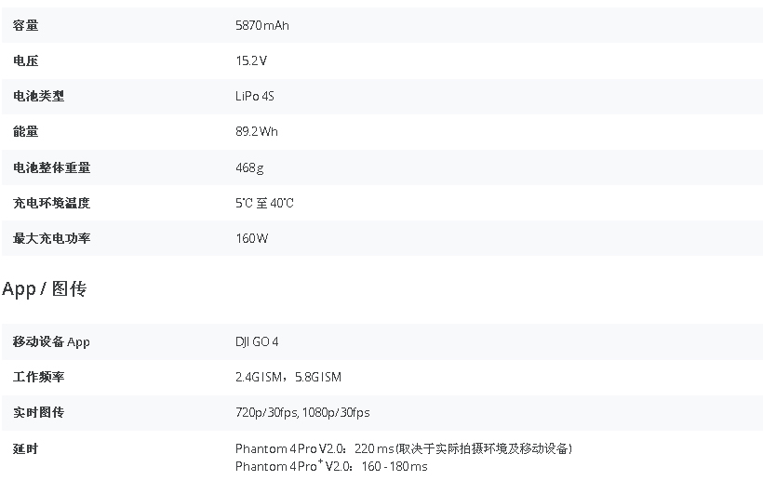The width and height of the screenshot is (763, 494).
Task: Select the DJI GO 4 app value
Action: pyautogui.click(x=257, y=341)
